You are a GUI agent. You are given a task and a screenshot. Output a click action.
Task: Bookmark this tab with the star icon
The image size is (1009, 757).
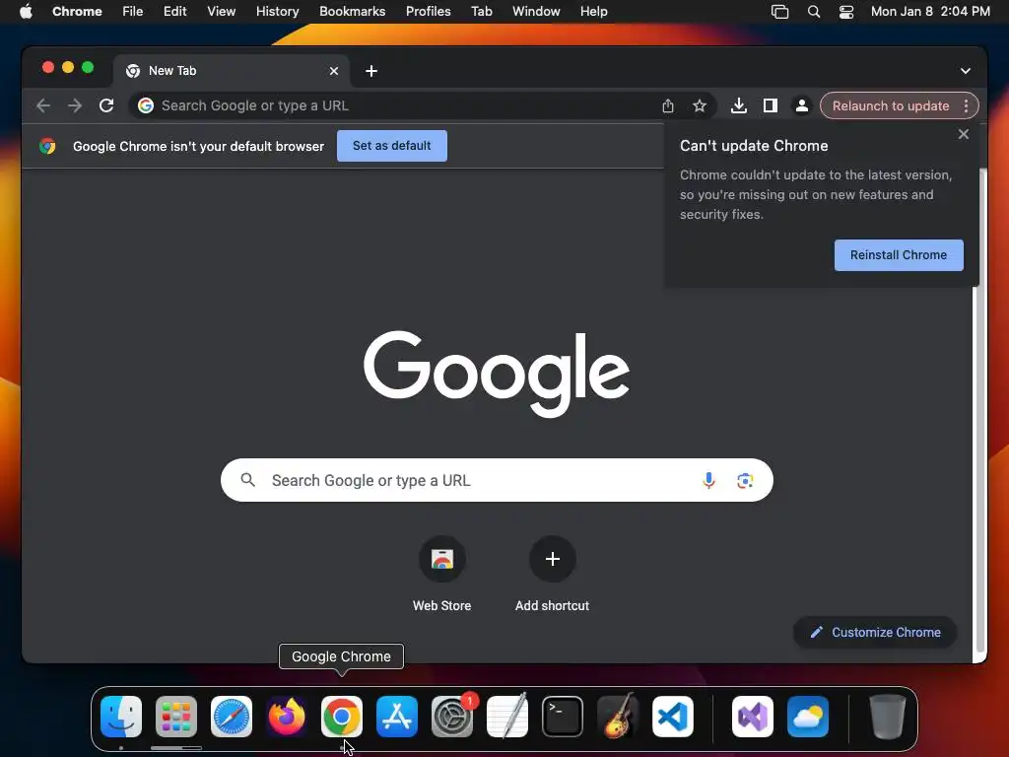coord(700,105)
